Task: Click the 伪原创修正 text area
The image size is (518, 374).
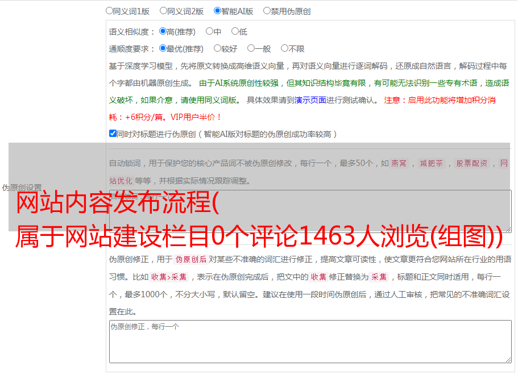Action: (x=310, y=342)
